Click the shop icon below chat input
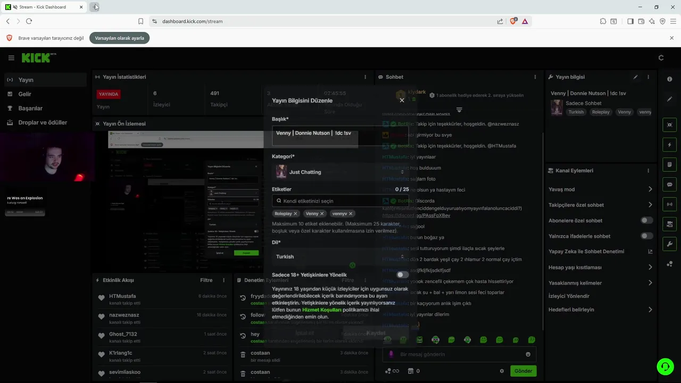Screen dimensions: 681x383 (x=411, y=371)
